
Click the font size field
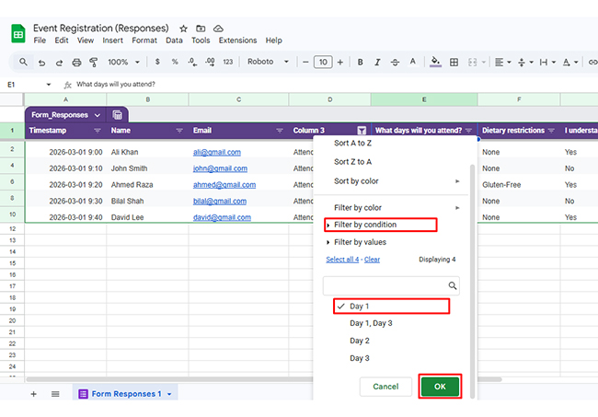pos(323,62)
